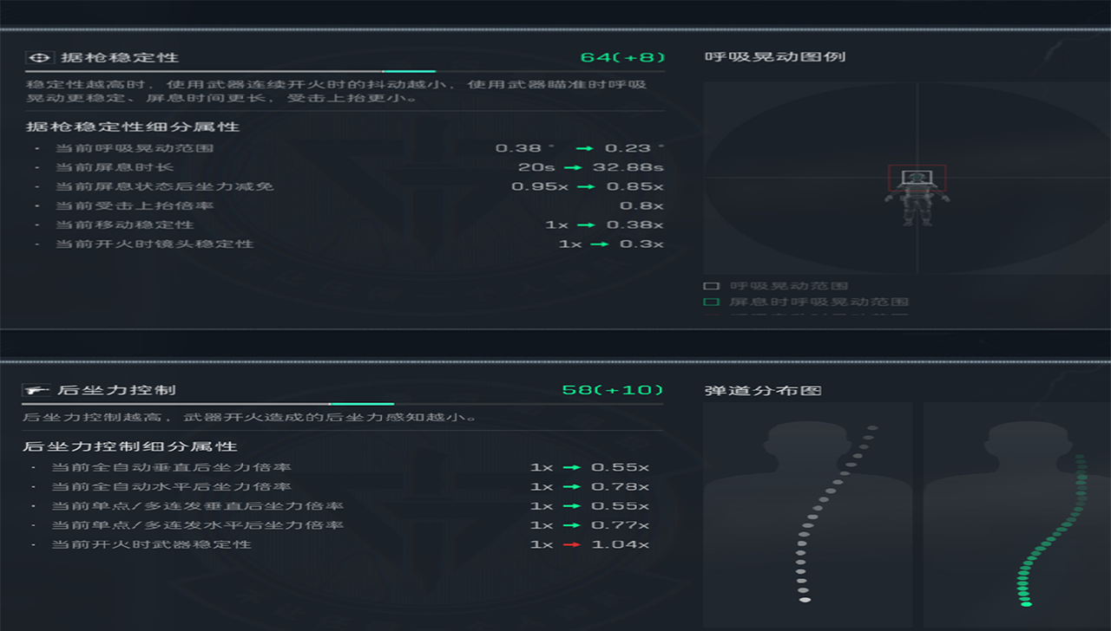Click the 后坐力控制 progress bar
This screenshot has height=631, width=1111.
click(x=342, y=404)
